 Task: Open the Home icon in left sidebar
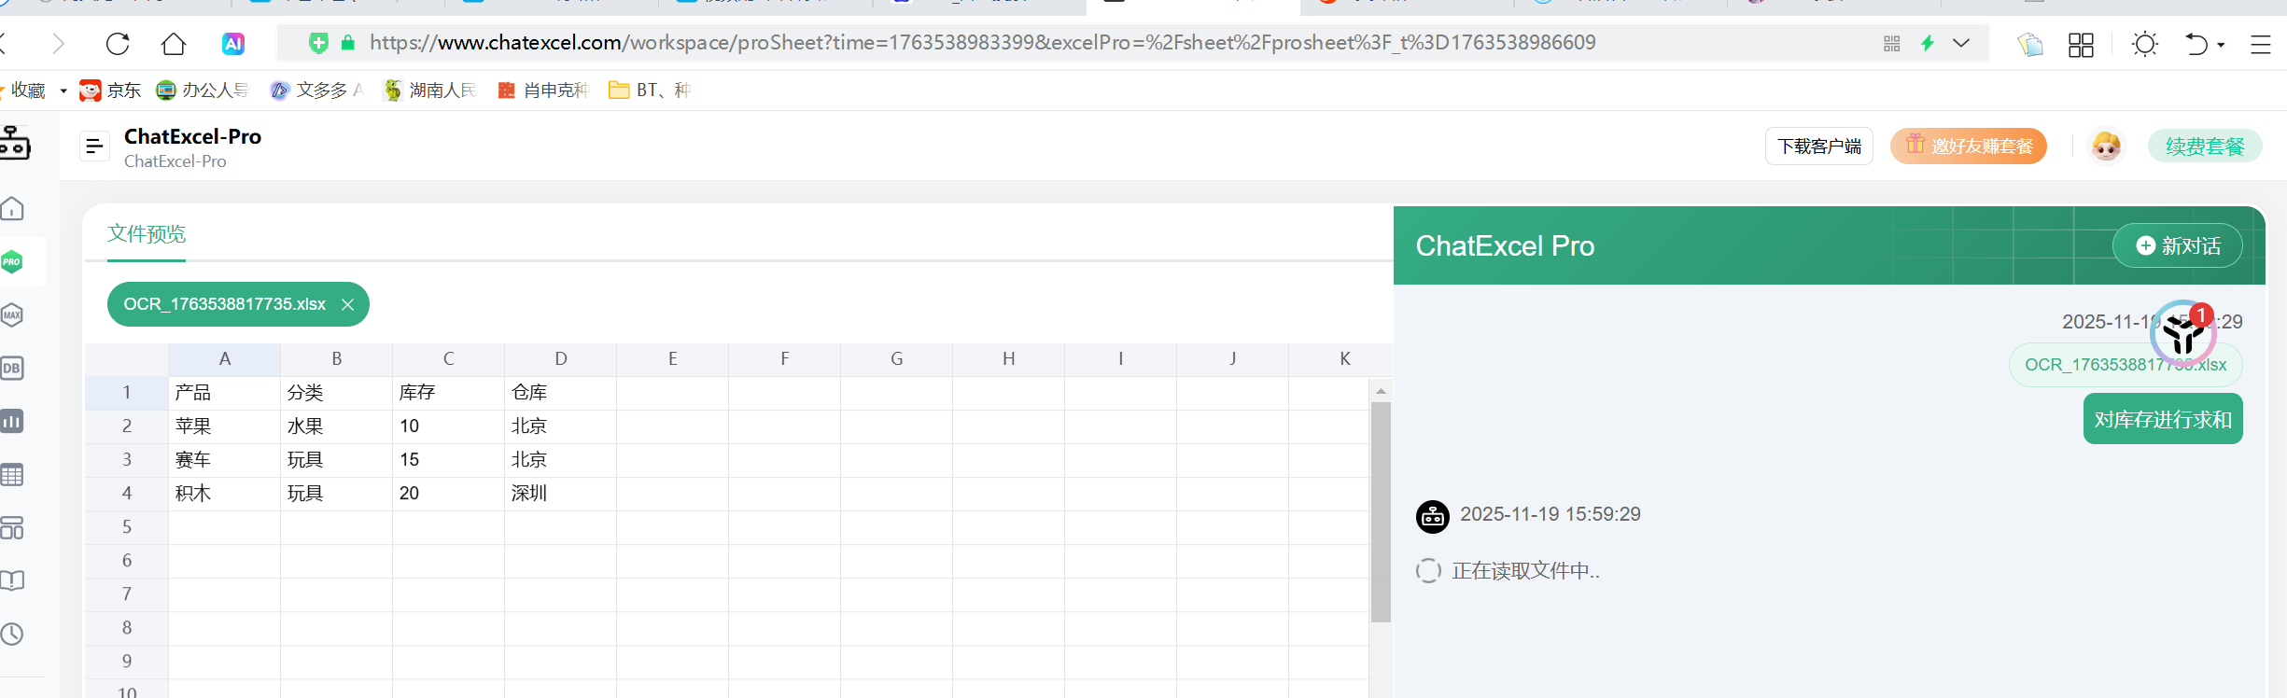pyautogui.click(x=12, y=208)
